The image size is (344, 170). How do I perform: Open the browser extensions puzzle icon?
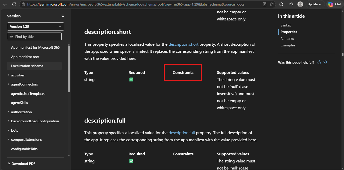coord(281,4)
